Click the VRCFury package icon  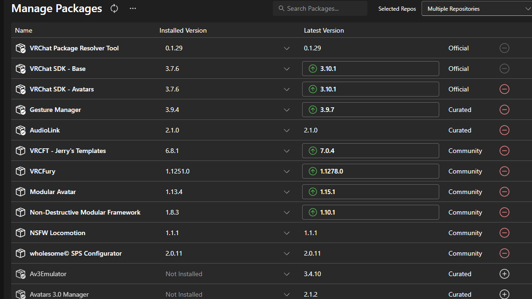click(x=21, y=171)
